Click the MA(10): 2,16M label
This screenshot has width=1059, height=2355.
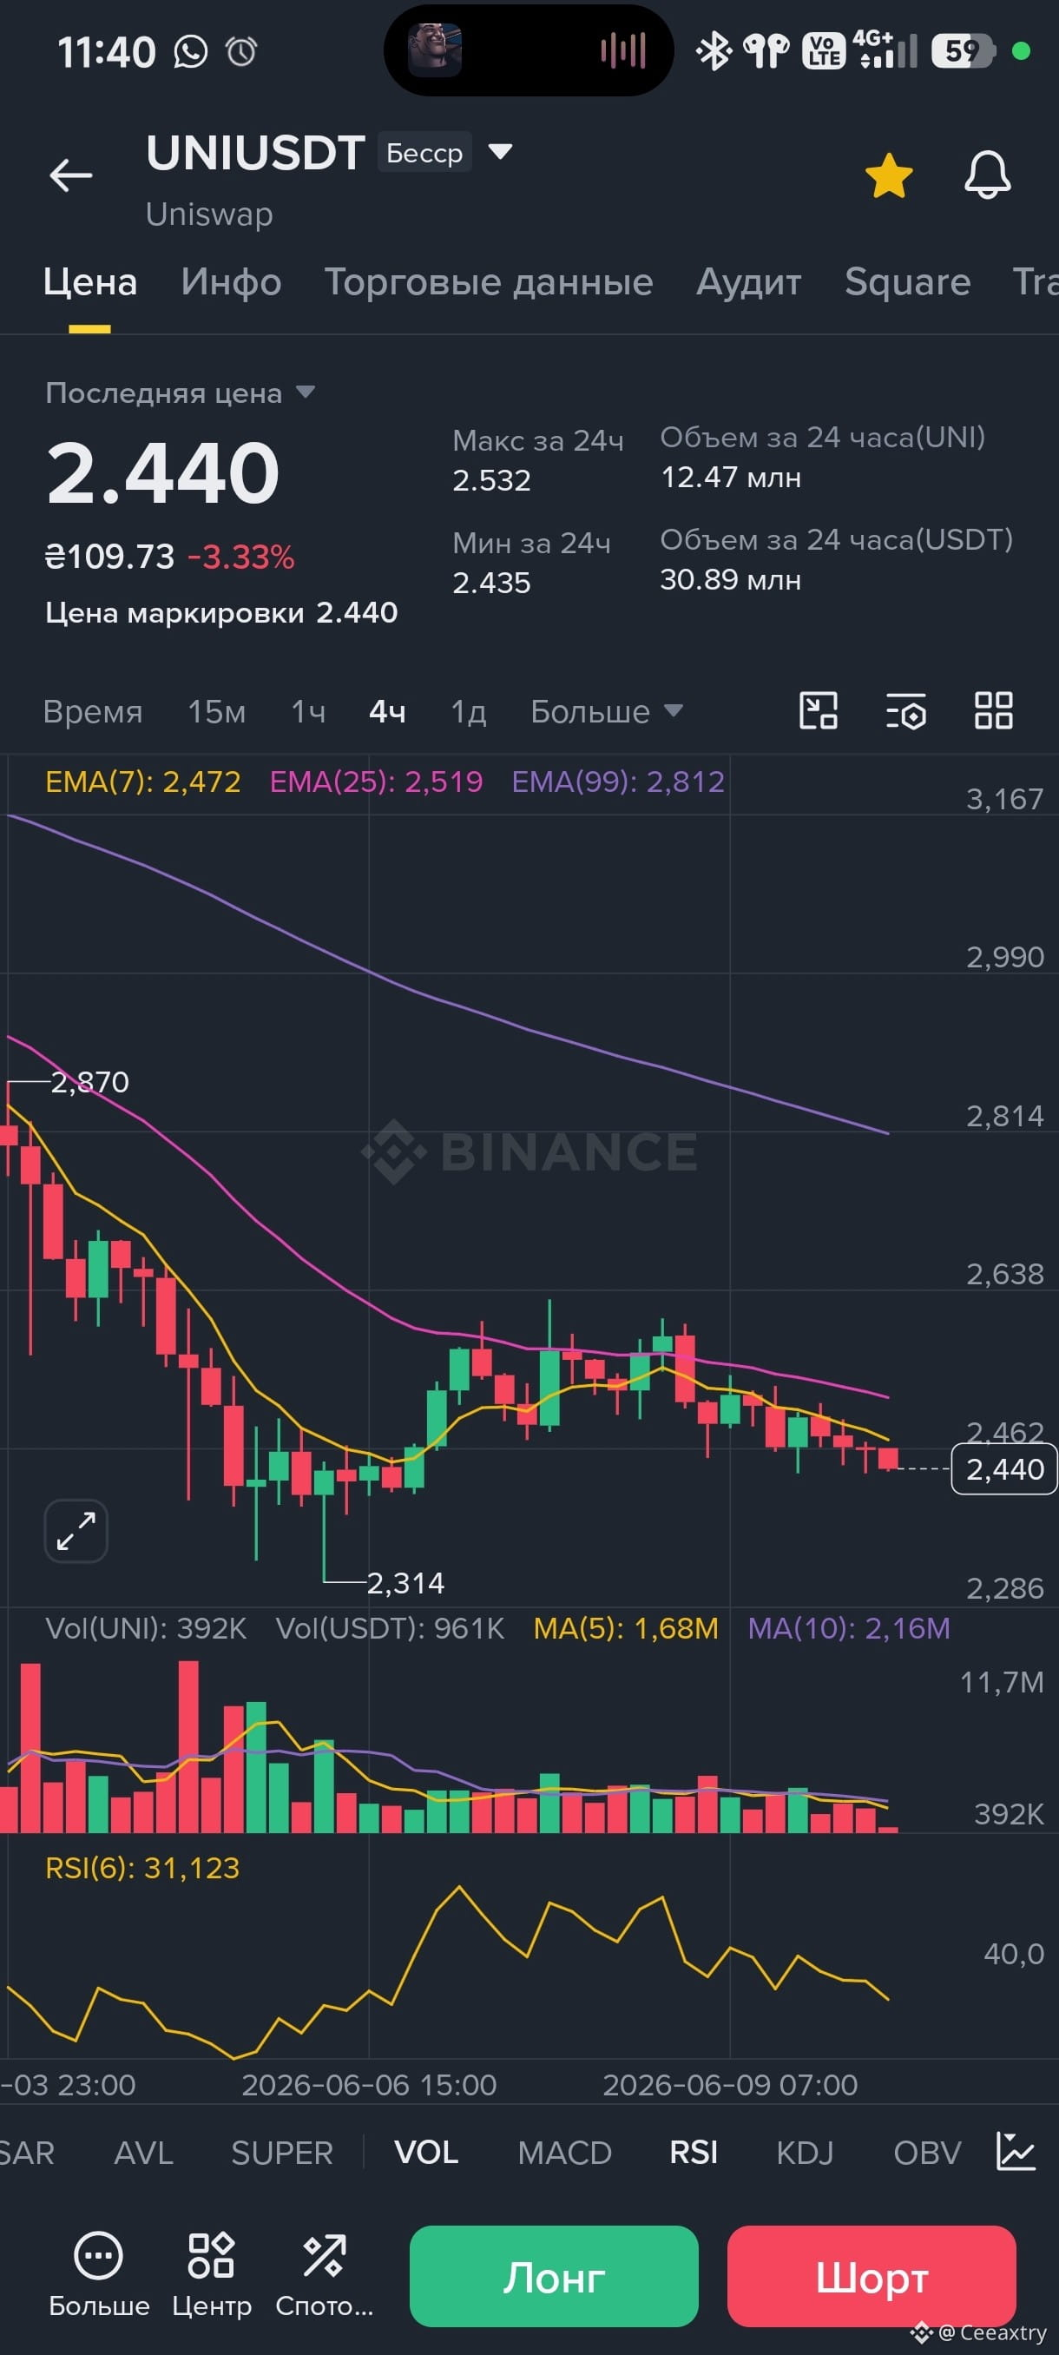tap(849, 1628)
